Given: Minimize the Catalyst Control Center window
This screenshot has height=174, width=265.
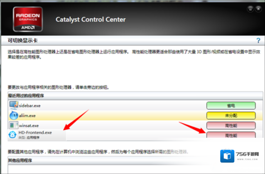Looking at the screenshot, I should coord(250,9).
